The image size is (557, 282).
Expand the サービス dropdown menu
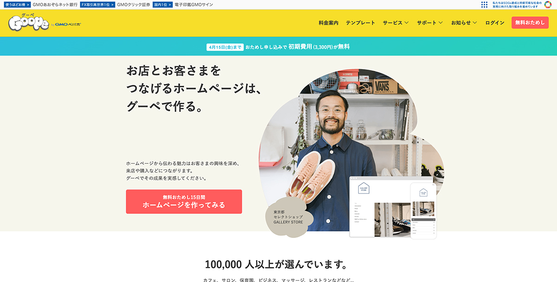(x=395, y=23)
